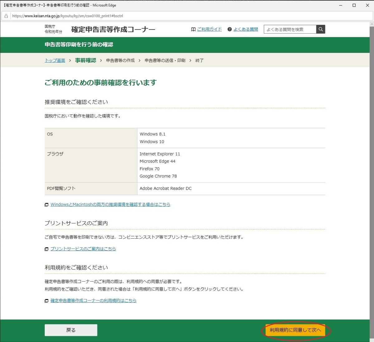Click the Windows 8.1 table entry
The width and height of the screenshot is (374, 342).
coord(152,134)
